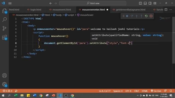Viewport: 175px width, 98px height.
Task: Expand the mousehover breadcrumb item
Action: pyautogui.click(x=85, y=15)
